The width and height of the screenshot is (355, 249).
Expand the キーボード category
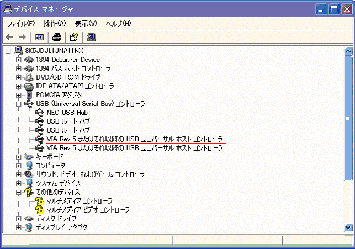point(19,157)
